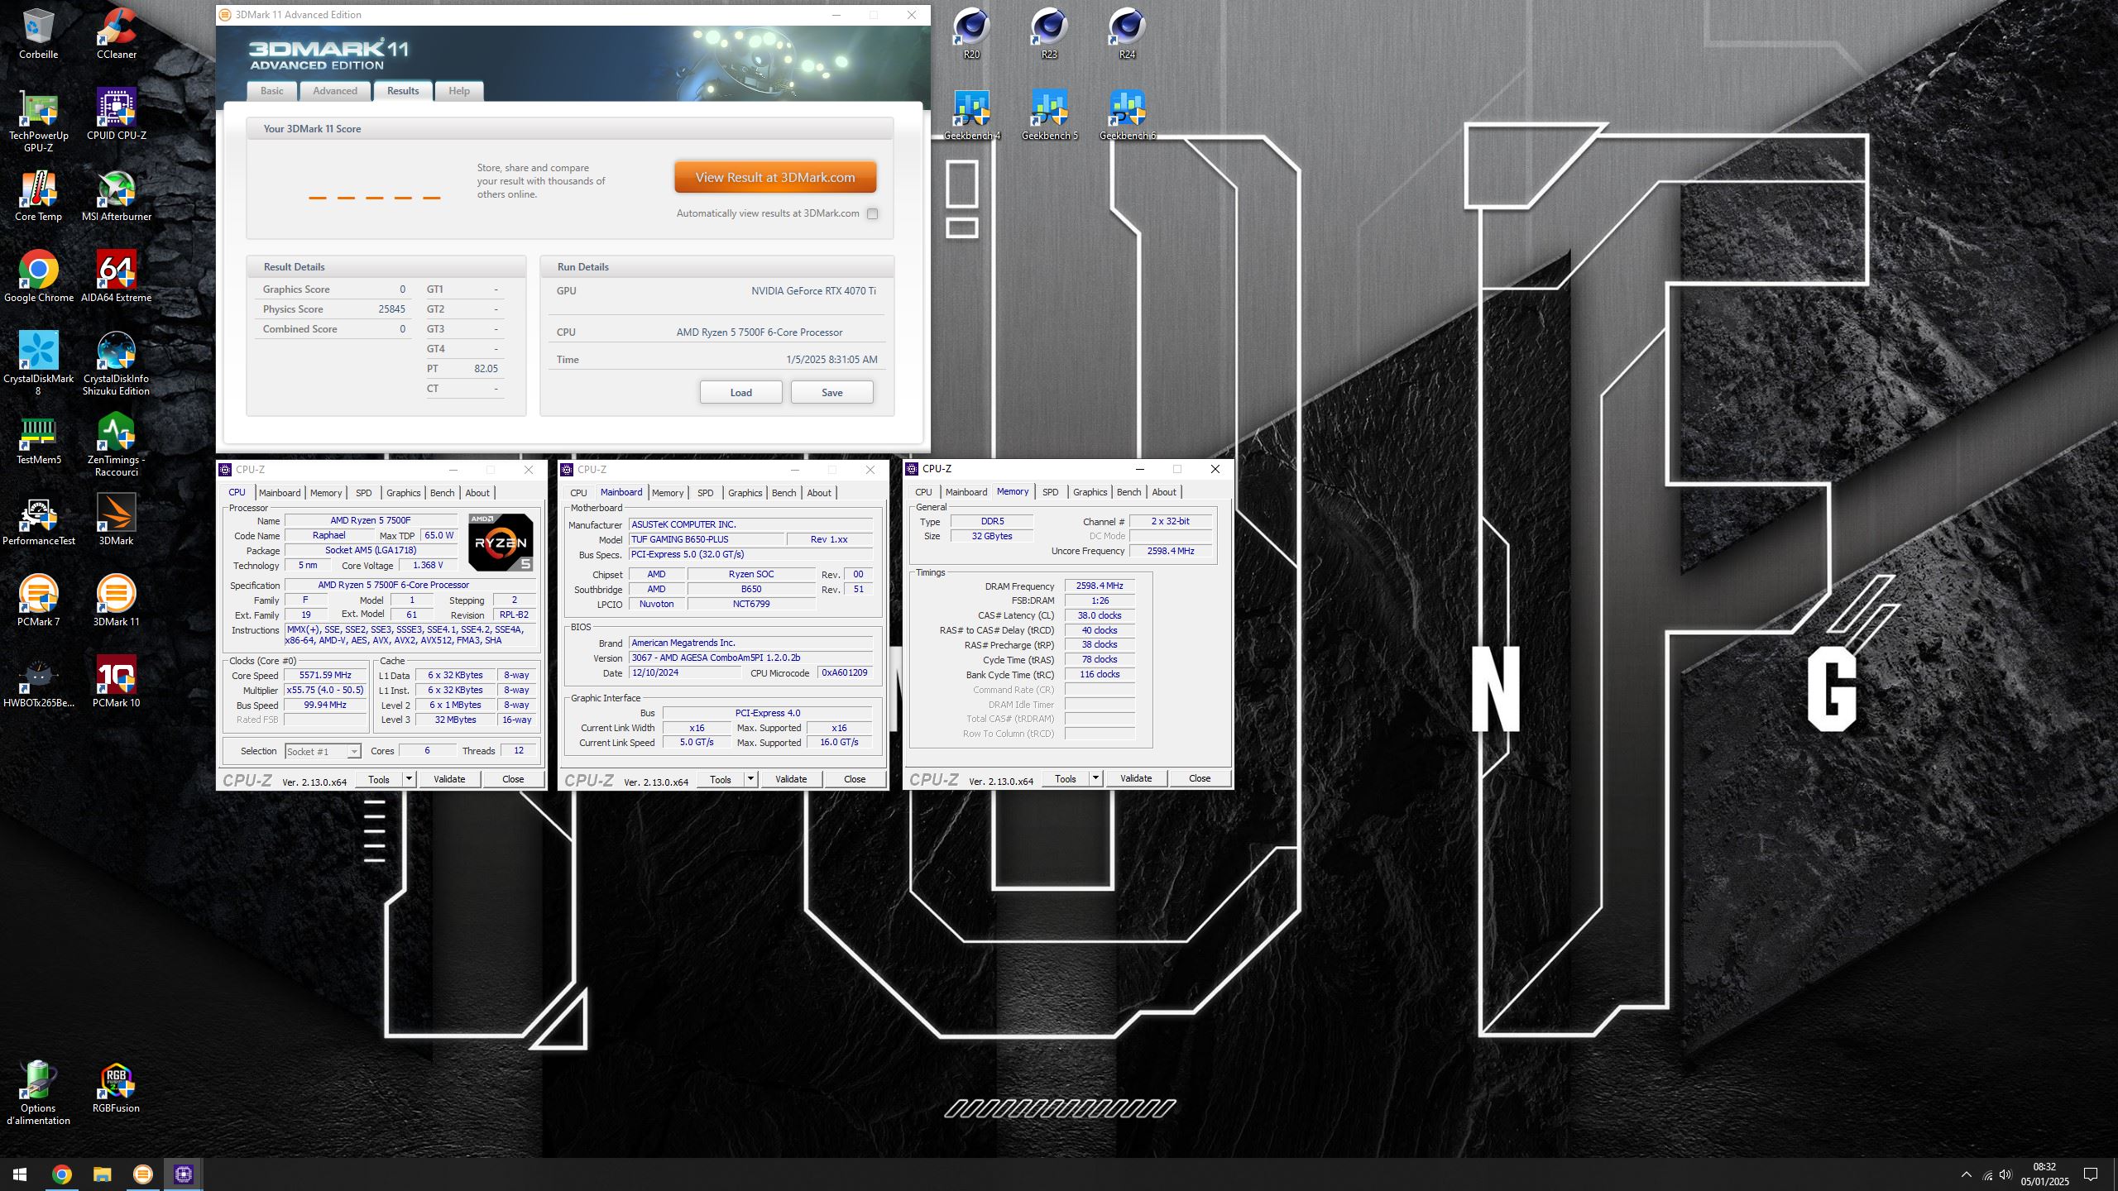The width and height of the screenshot is (2118, 1191).
Task: Click Close in the Mainboard CPU-Z window
Action: click(x=855, y=779)
